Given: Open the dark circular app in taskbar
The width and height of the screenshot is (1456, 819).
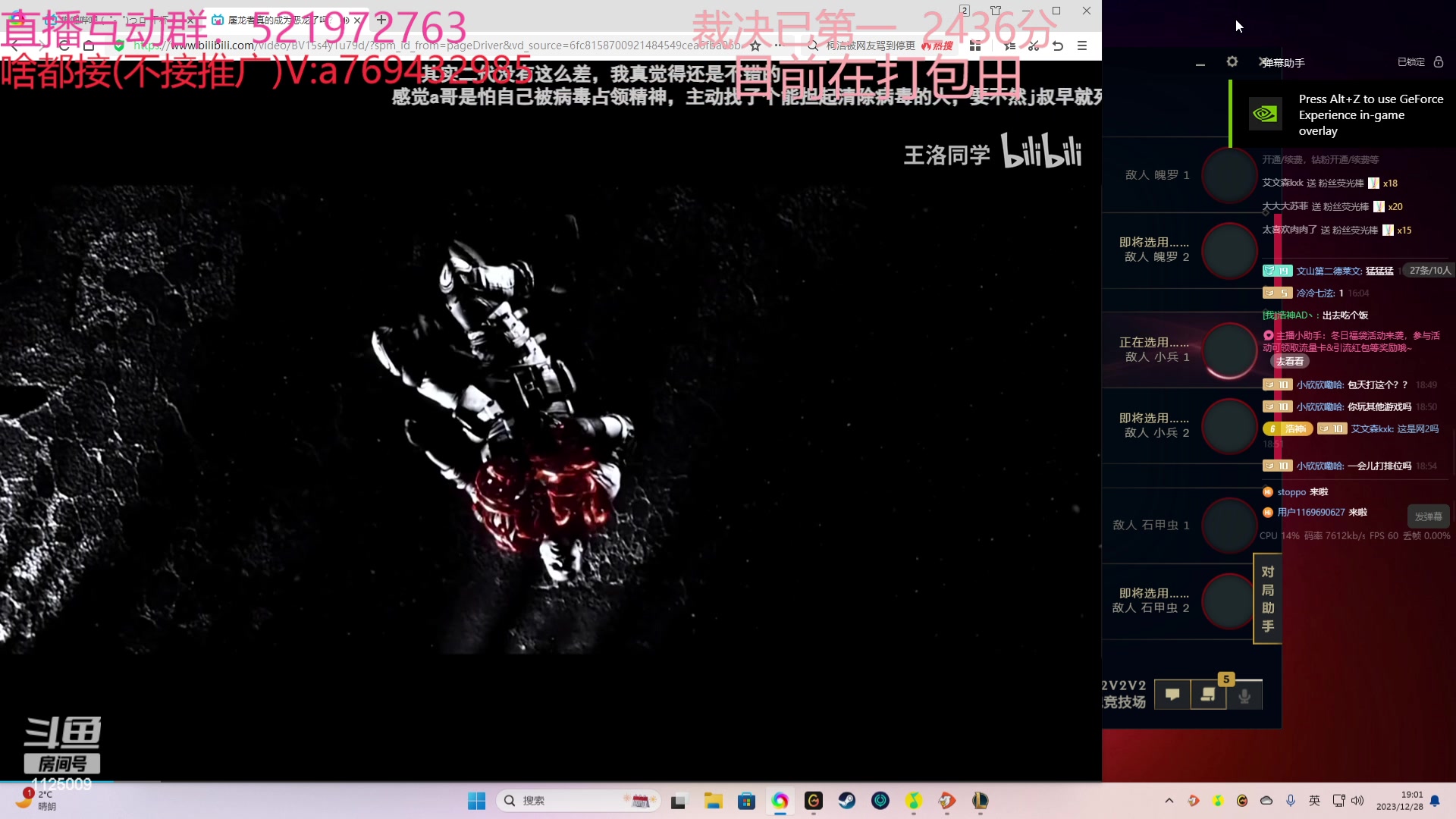Looking at the screenshot, I should coord(880,801).
